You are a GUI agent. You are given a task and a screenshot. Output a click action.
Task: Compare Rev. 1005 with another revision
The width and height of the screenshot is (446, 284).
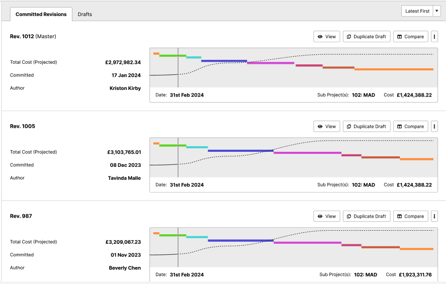tap(410, 127)
